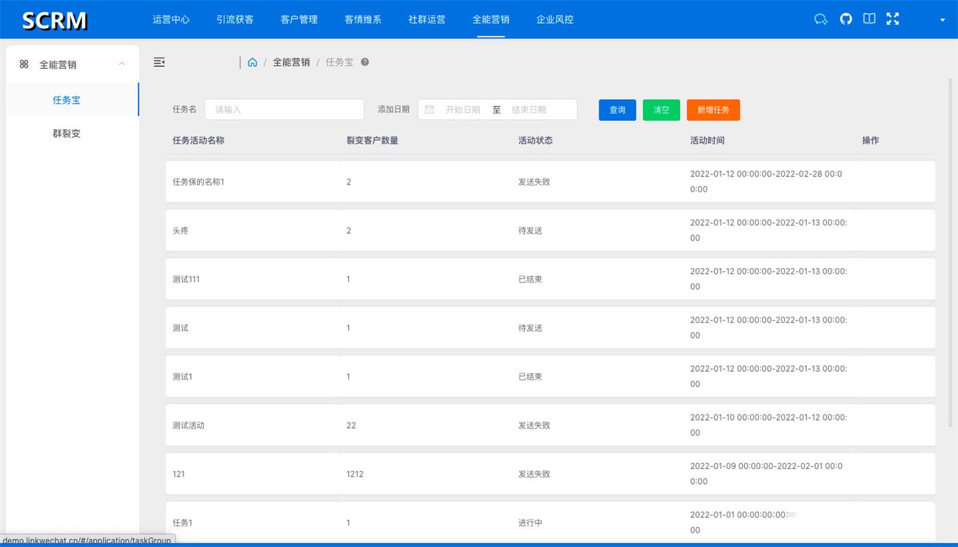Click 待发送 status in 头疼 row
Viewport: 958px width, 547px height.
point(530,230)
